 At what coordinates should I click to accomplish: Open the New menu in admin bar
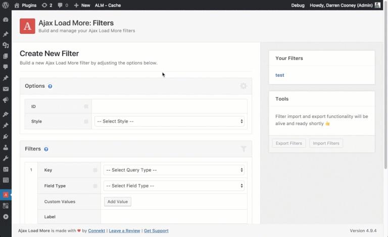85,5
